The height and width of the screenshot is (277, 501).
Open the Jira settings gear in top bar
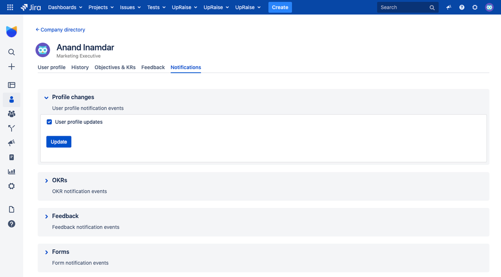click(475, 7)
